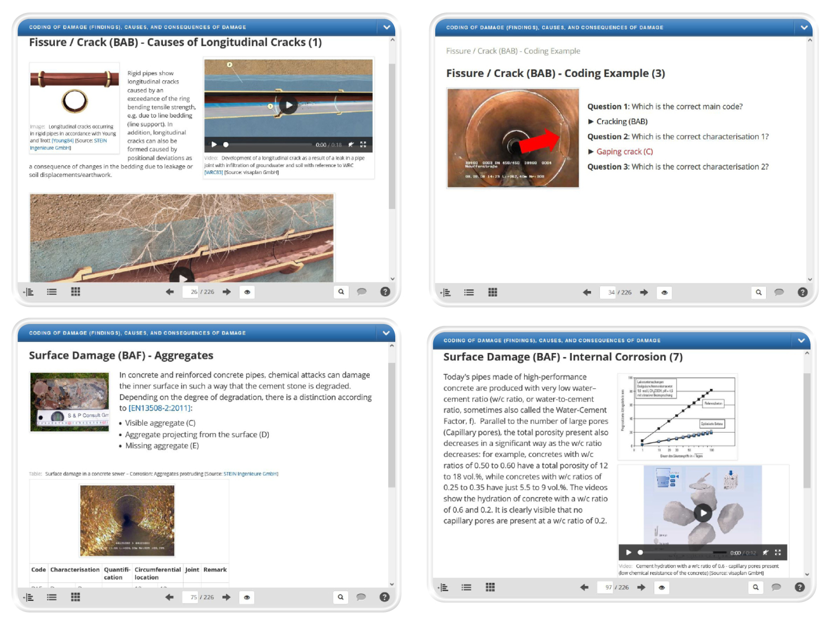This screenshot has width=833, height=625.
Task: Open the [EN13508-2:2011] reference link
Action: (x=160, y=408)
